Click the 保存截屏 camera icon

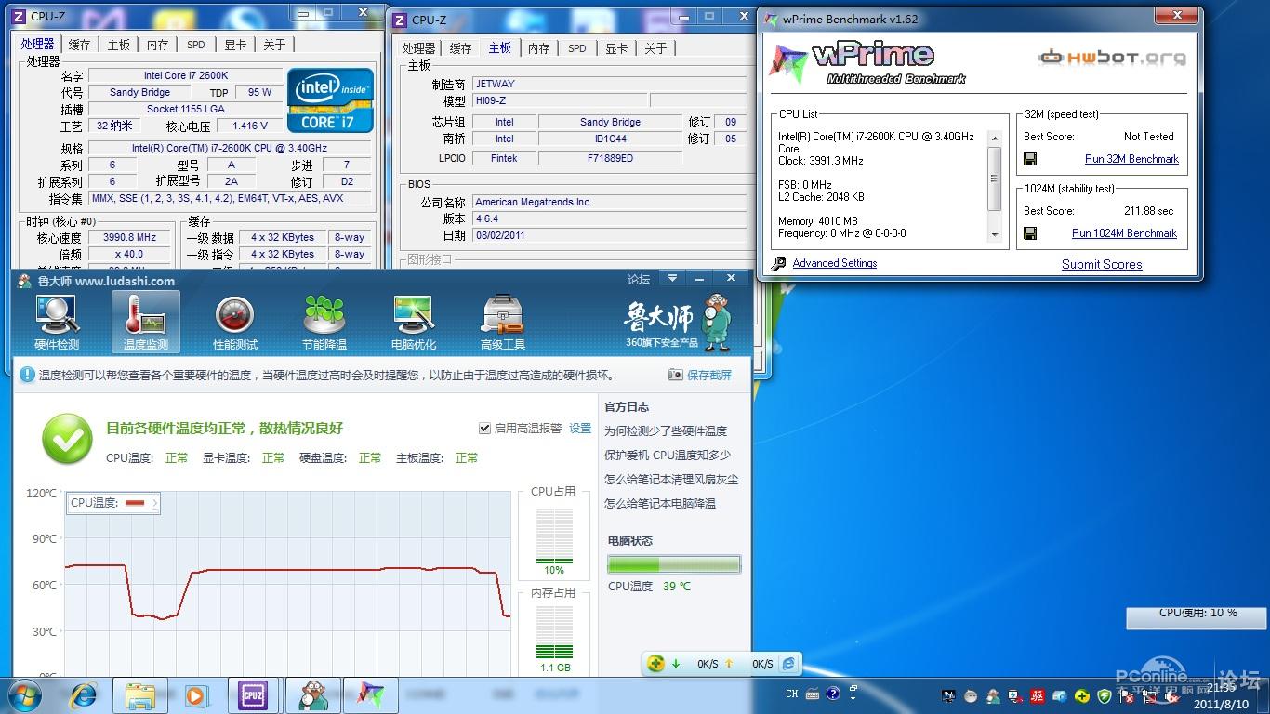[675, 375]
